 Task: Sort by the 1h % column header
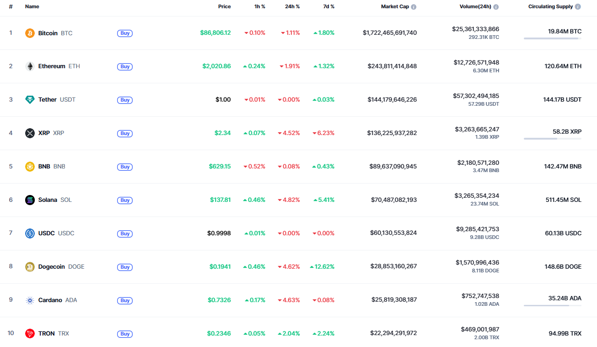pyautogui.click(x=260, y=7)
